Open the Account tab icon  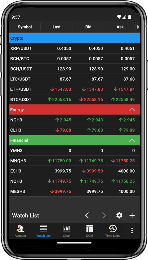click(x=20, y=229)
